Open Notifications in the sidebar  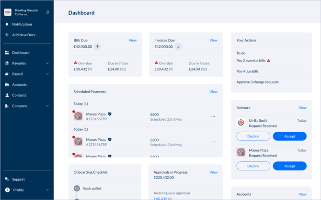pos(23,24)
